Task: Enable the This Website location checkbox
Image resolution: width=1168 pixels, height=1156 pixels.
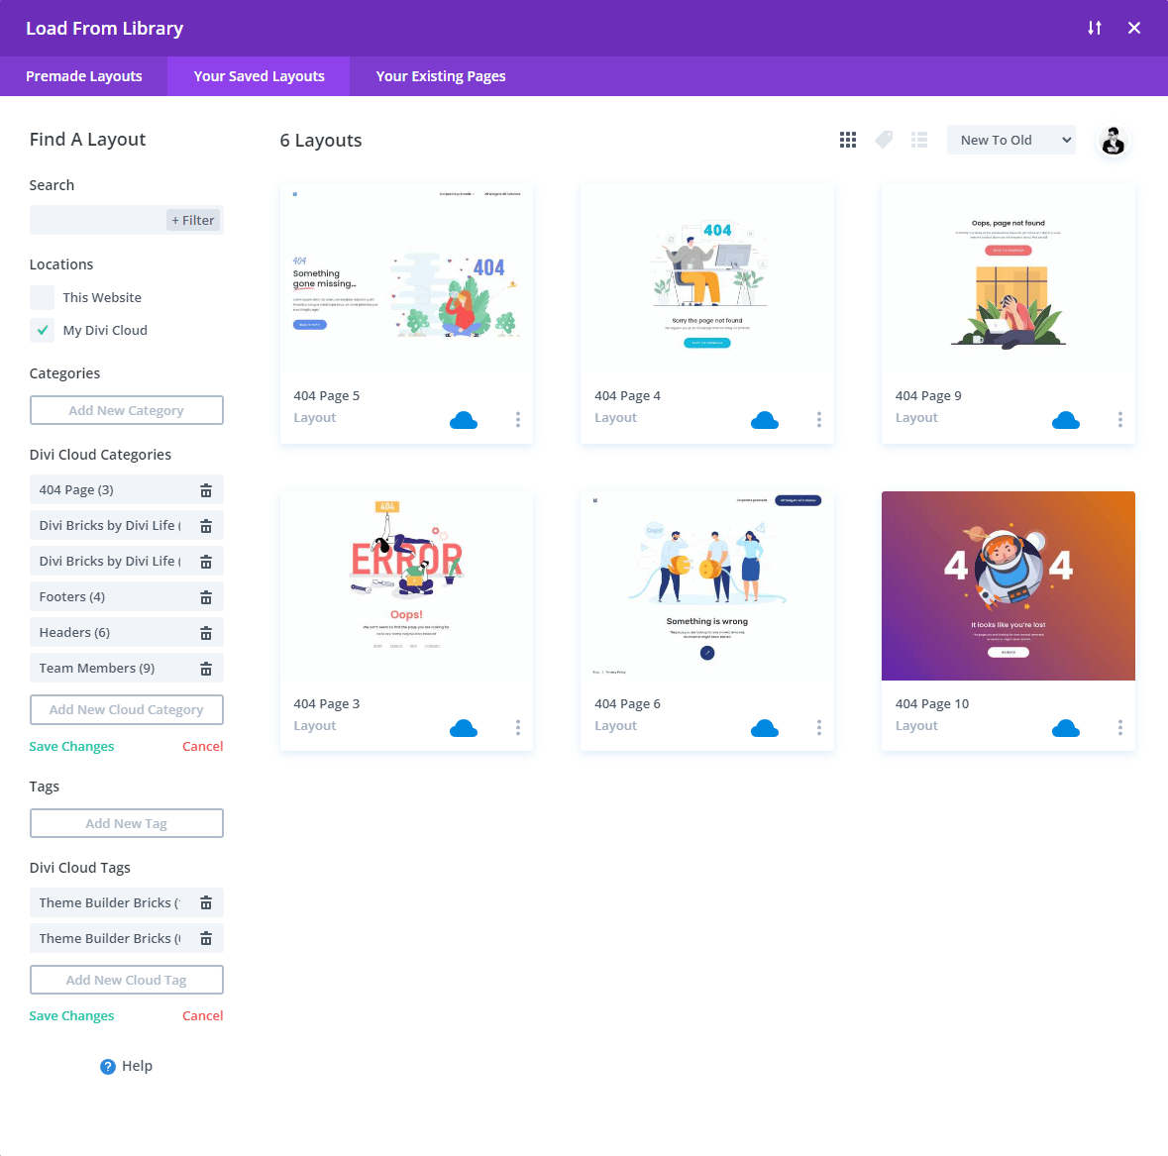Action: (43, 297)
